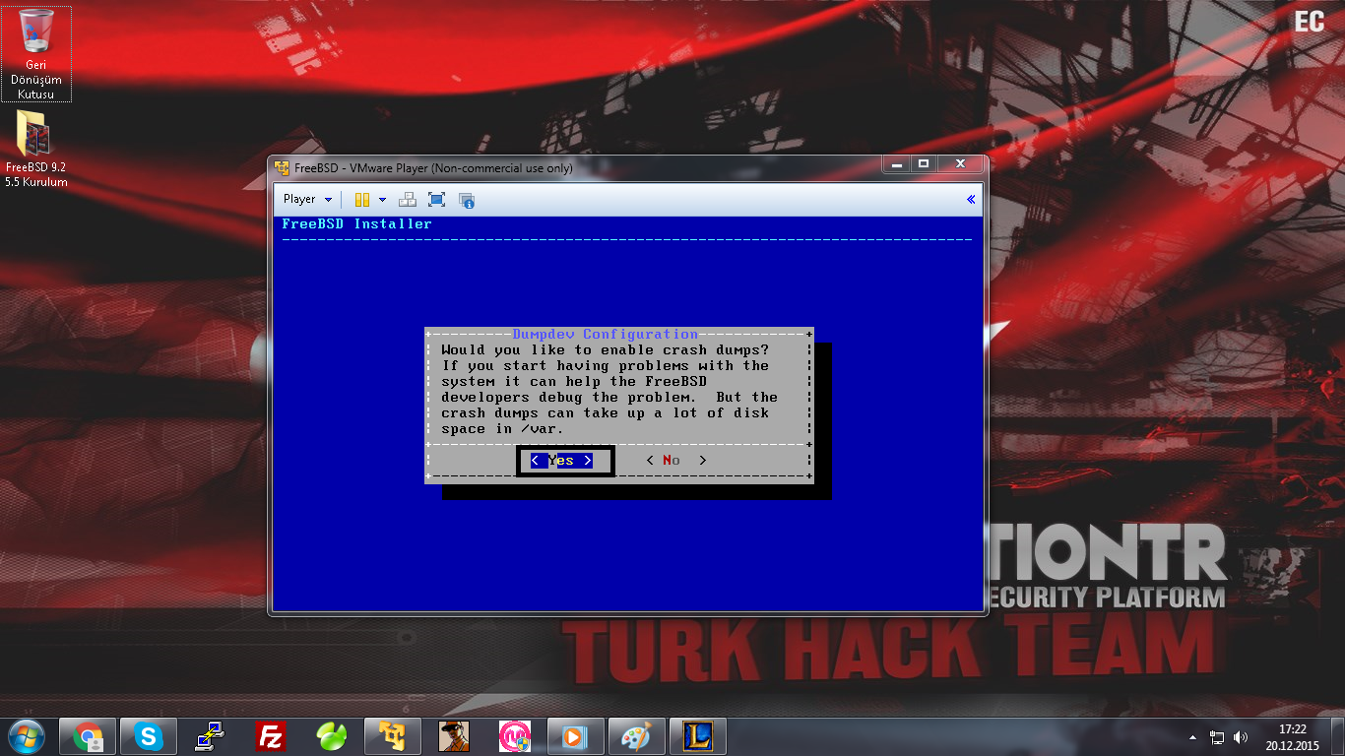Select the FreeBSD 9.2 5.5 Kurulum archive
Screen dimensions: 1345x756
(x=35, y=148)
